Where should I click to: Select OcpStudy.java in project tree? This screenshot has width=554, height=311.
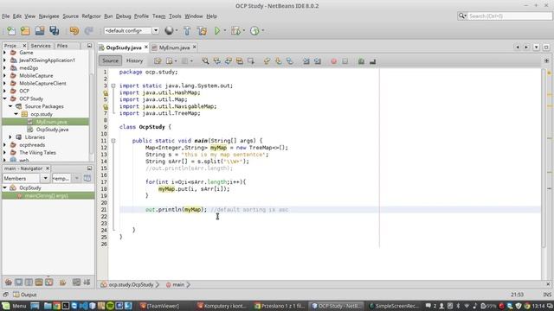coord(52,130)
